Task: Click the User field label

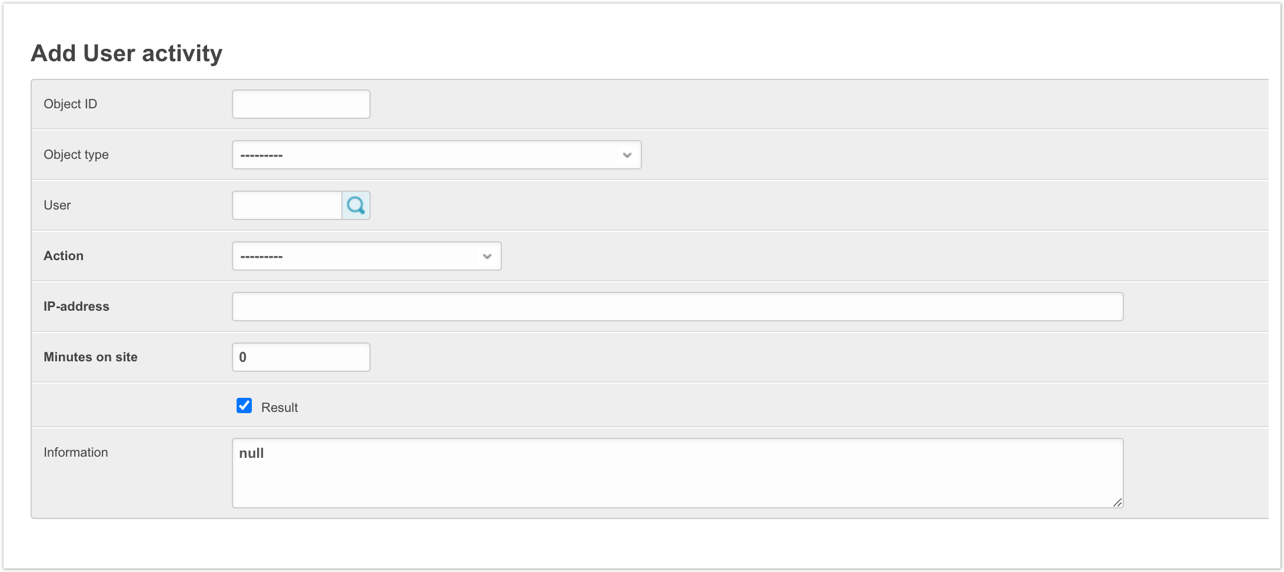Action: 57,205
